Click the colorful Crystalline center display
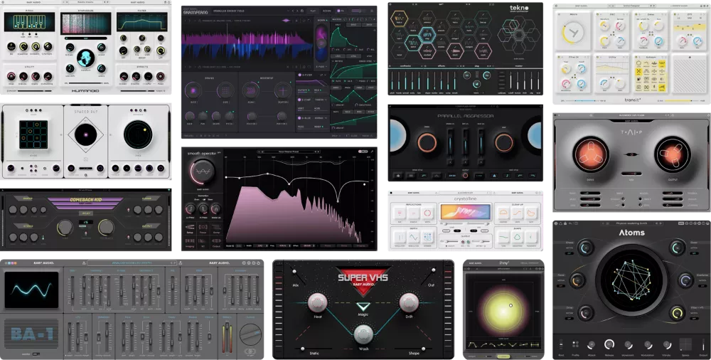Image resolution: width=711 pixels, height=360 pixels. click(465, 212)
